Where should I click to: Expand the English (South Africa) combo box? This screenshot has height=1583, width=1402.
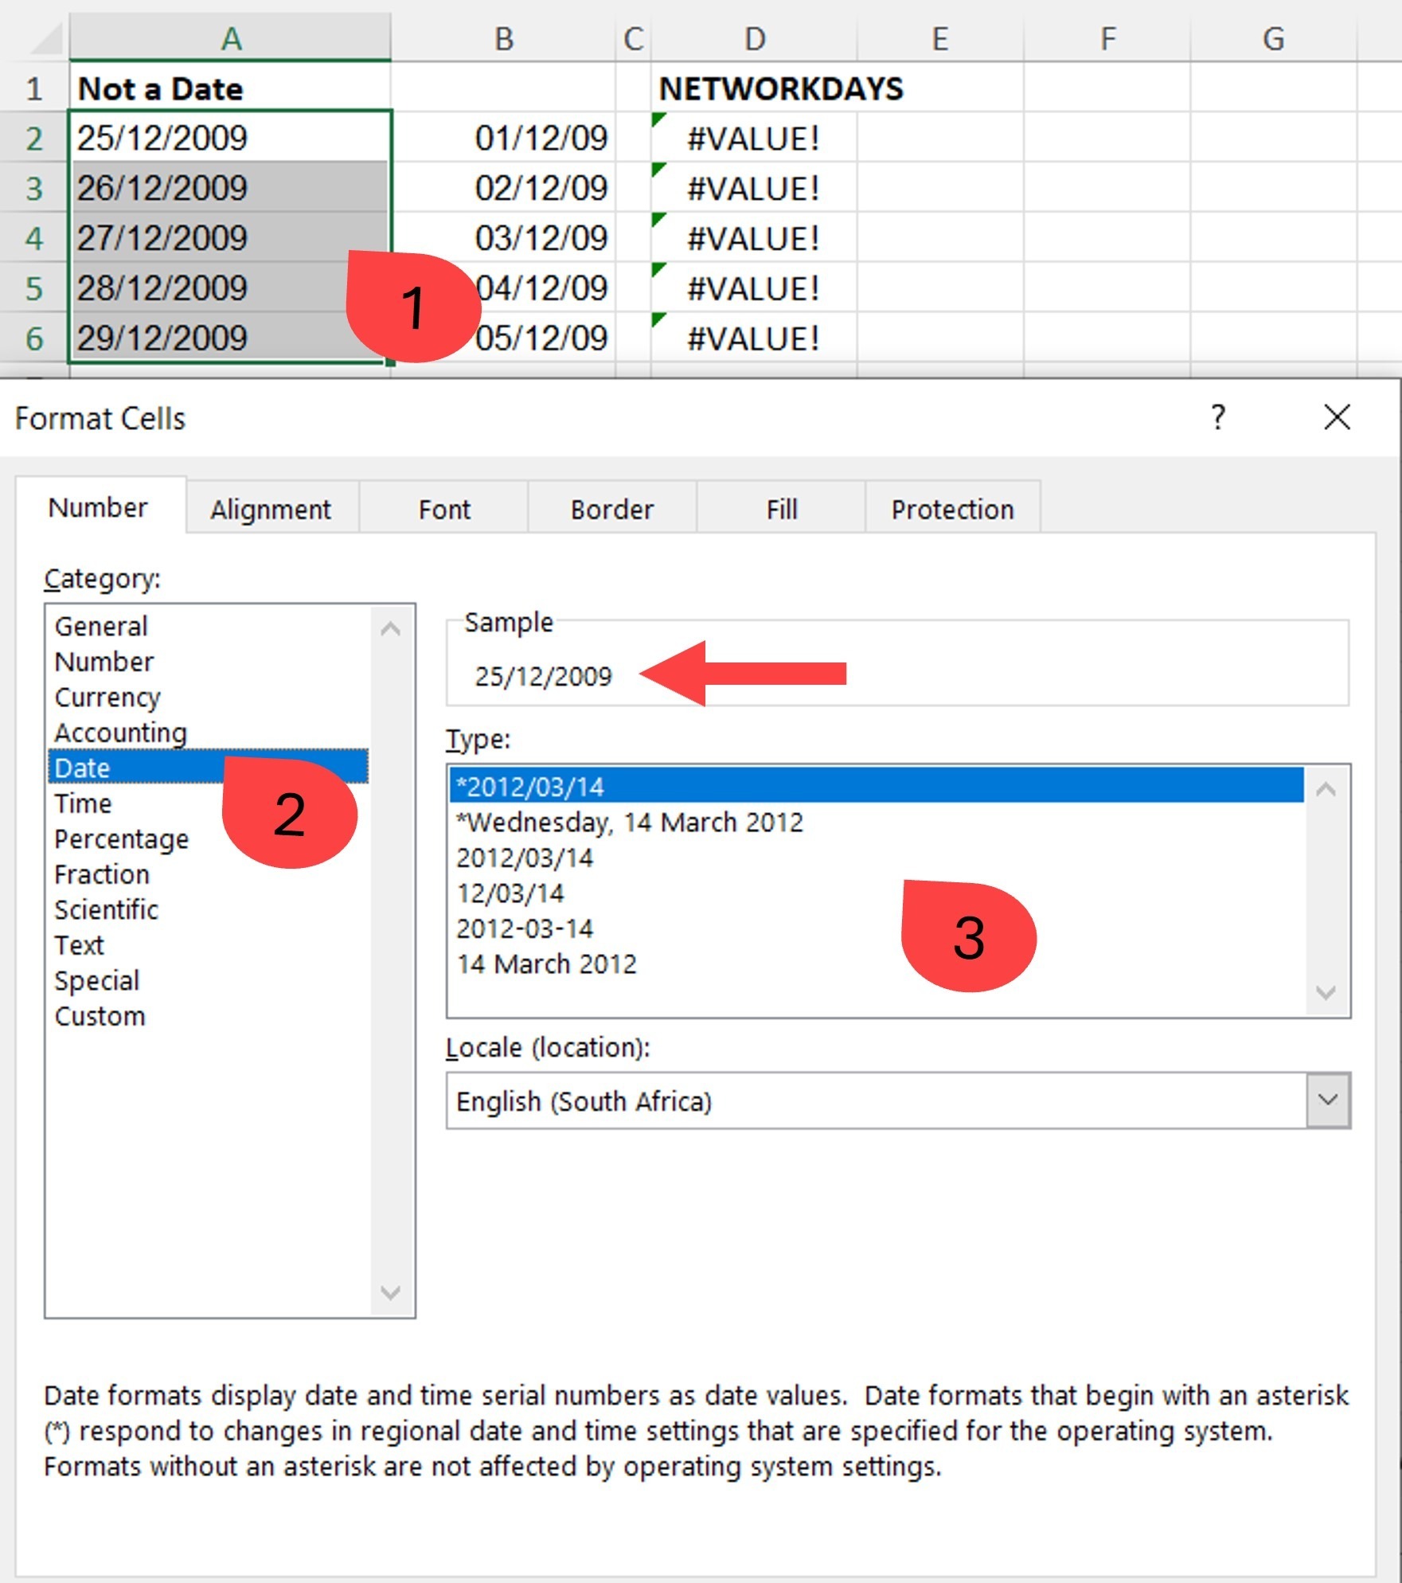tap(1328, 1100)
